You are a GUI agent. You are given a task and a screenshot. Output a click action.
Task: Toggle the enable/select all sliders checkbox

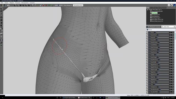(x=147, y=27)
